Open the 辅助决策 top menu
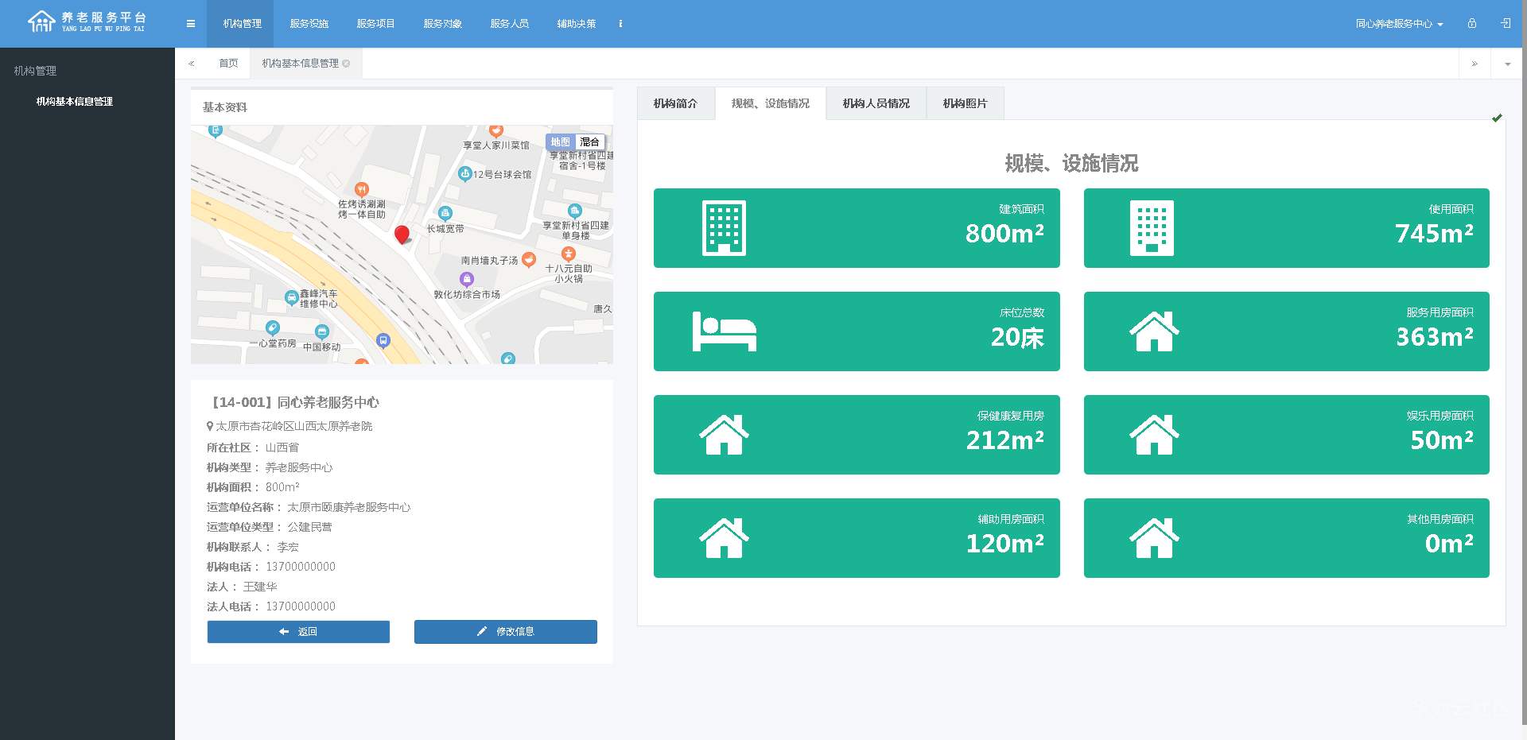This screenshot has width=1527, height=740. coord(577,24)
